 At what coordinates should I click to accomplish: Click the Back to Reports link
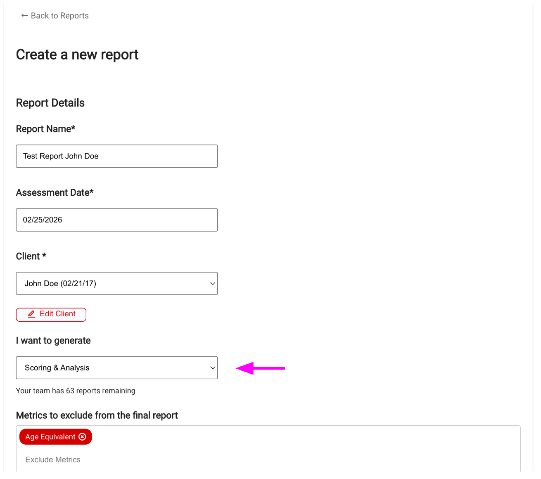pyautogui.click(x=54, y=15)
